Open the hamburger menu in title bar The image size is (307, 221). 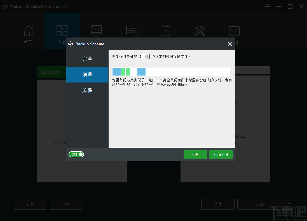tap(268, 6)
